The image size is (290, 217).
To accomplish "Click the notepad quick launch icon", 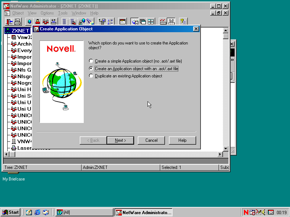I will 29,212.
